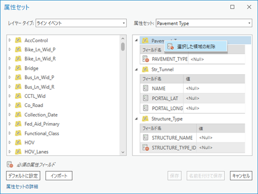The height and width of the screenshot is (194, 258).
Task: Choose 選択した領域の削除 from context menu
Action: coord(196,46)
